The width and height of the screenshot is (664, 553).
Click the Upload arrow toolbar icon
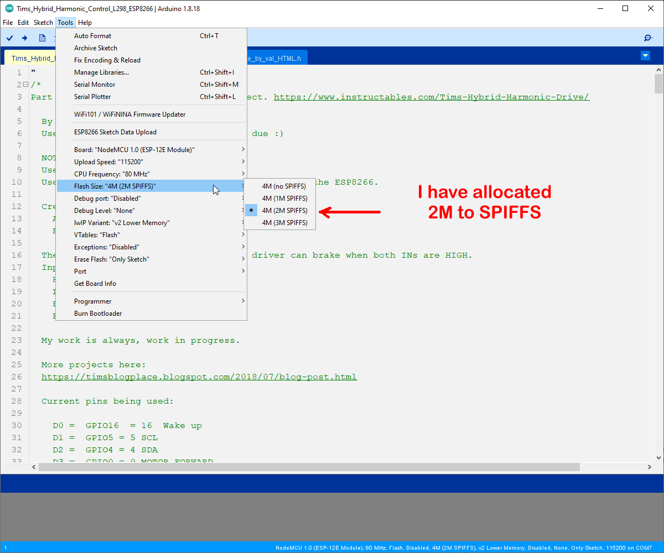[24, 38]
